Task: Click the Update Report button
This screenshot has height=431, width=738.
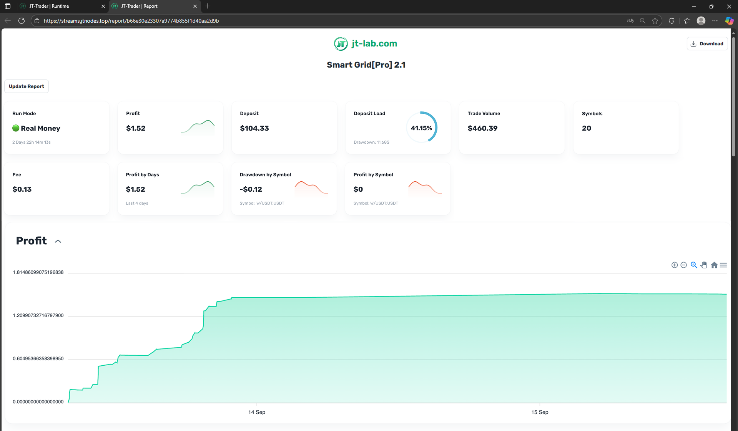Action: [x=27, y=86]
